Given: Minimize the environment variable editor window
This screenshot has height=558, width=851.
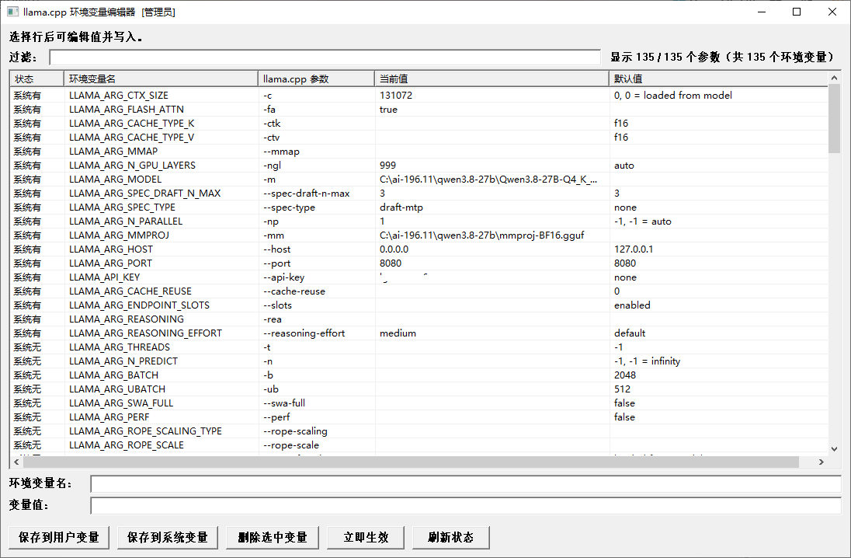Looking at the screenshot, I should [x=762, y=12].
